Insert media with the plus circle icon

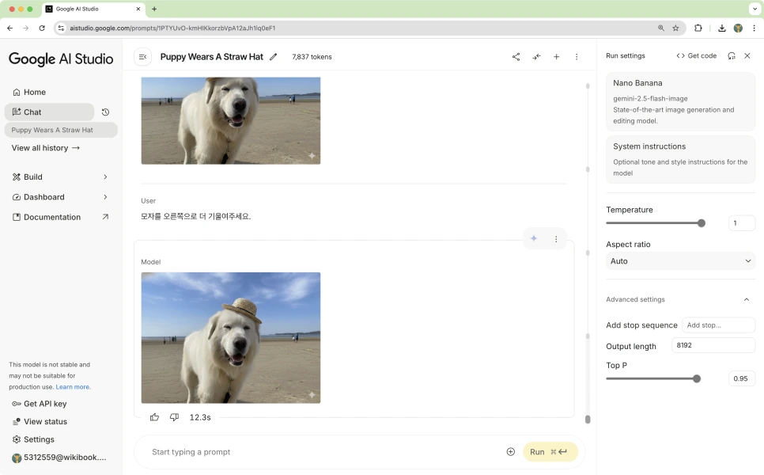click(x=511, y=451)
